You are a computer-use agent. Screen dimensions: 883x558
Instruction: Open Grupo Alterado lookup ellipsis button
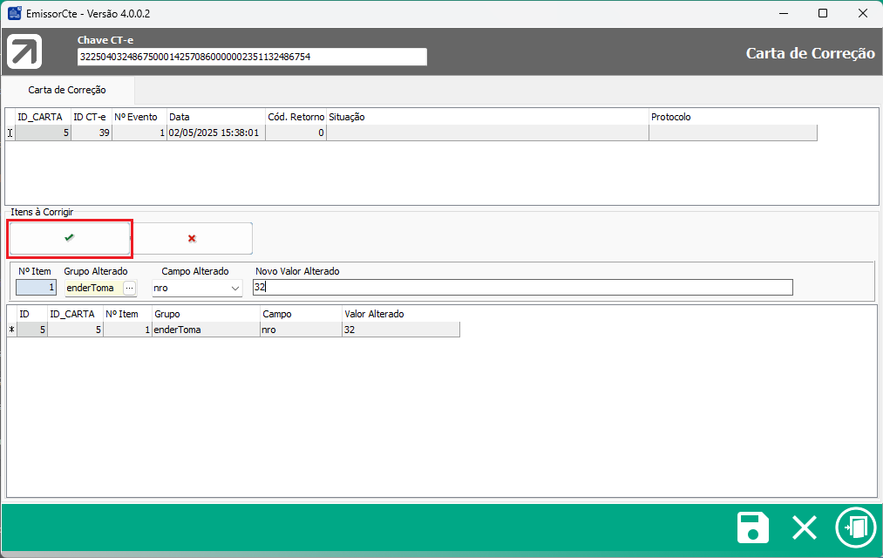[x=130, y=288]
